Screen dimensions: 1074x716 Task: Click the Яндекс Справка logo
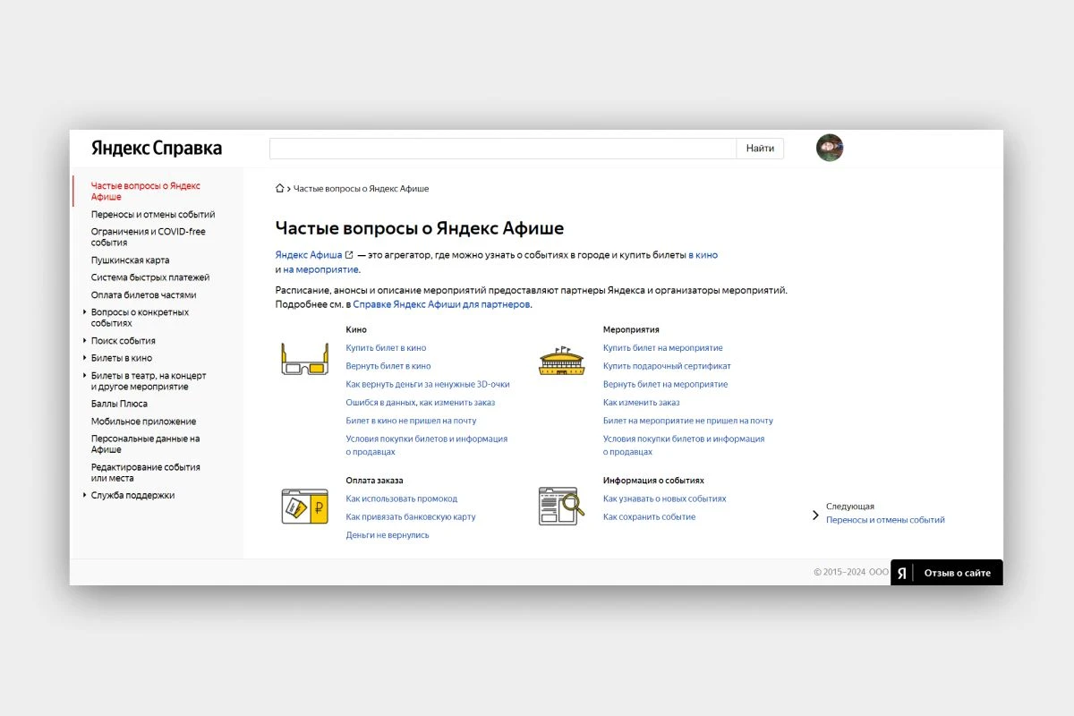point(157,148)
